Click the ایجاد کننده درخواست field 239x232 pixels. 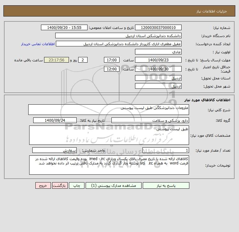coord(119,44)
